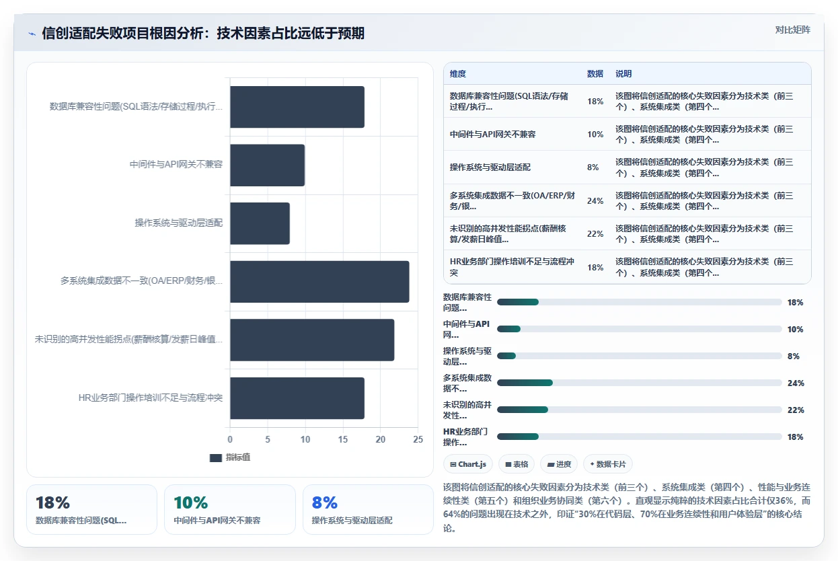838x561 pixels.
Task: Select the 表格 chip
Action: point(517,464)
